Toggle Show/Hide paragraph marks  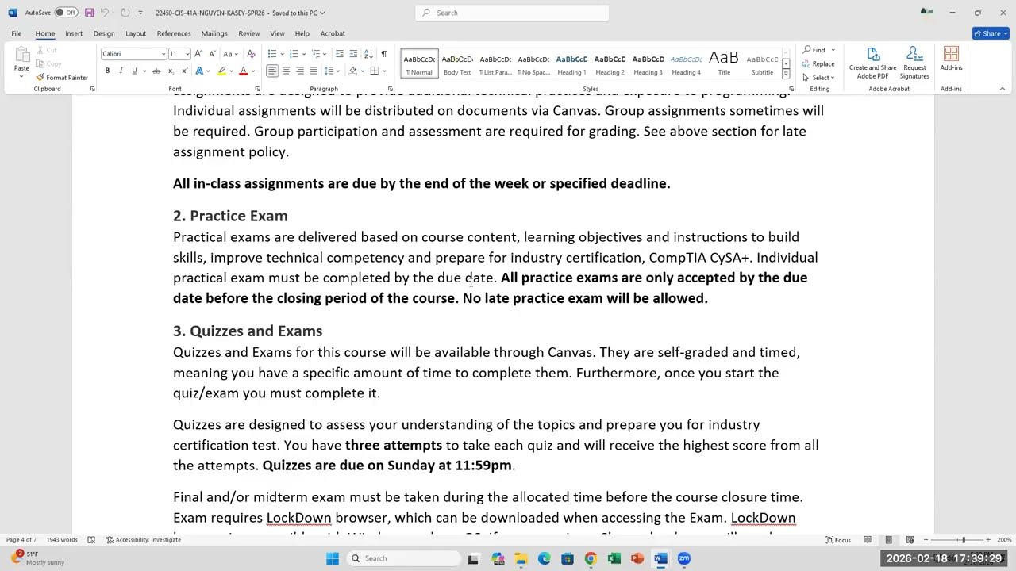[383, 54]
